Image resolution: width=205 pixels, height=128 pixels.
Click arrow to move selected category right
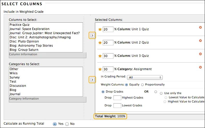tap(92, 80)
